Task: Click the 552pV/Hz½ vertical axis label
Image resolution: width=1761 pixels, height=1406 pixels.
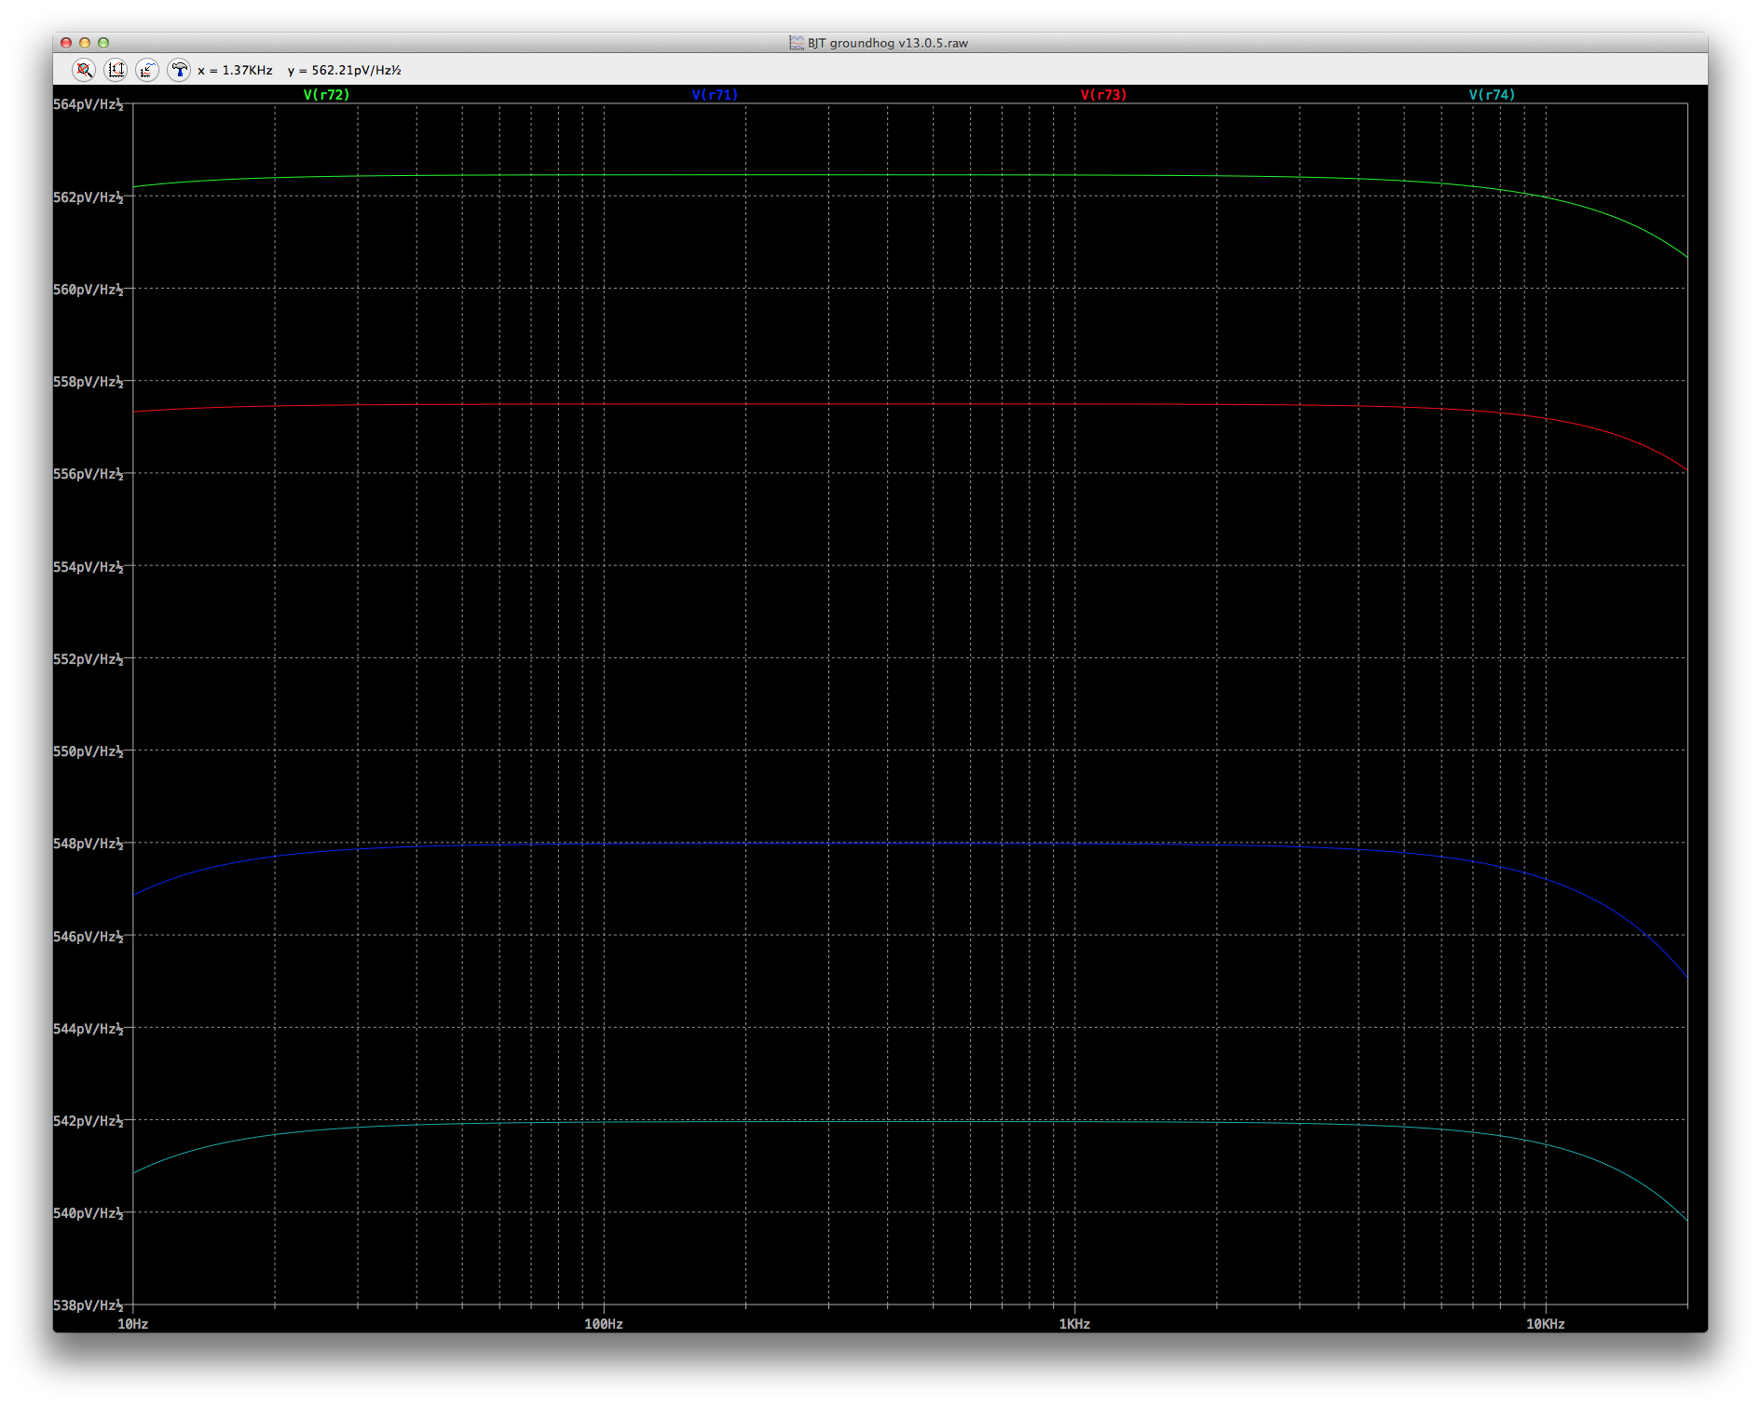Action: tap(89, 659)
